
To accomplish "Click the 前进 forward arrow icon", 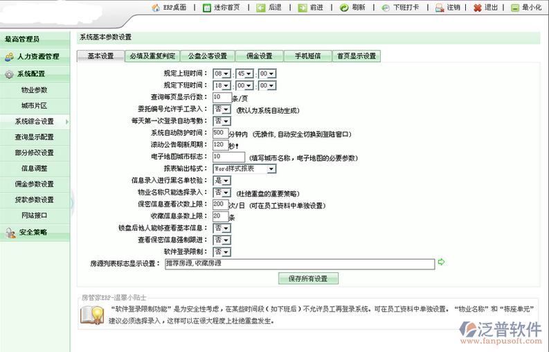I will [303, 8].
